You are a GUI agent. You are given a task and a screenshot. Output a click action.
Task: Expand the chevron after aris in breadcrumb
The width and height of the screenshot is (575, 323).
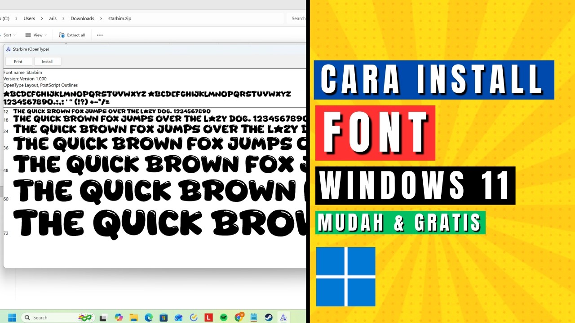pos(63,18)
